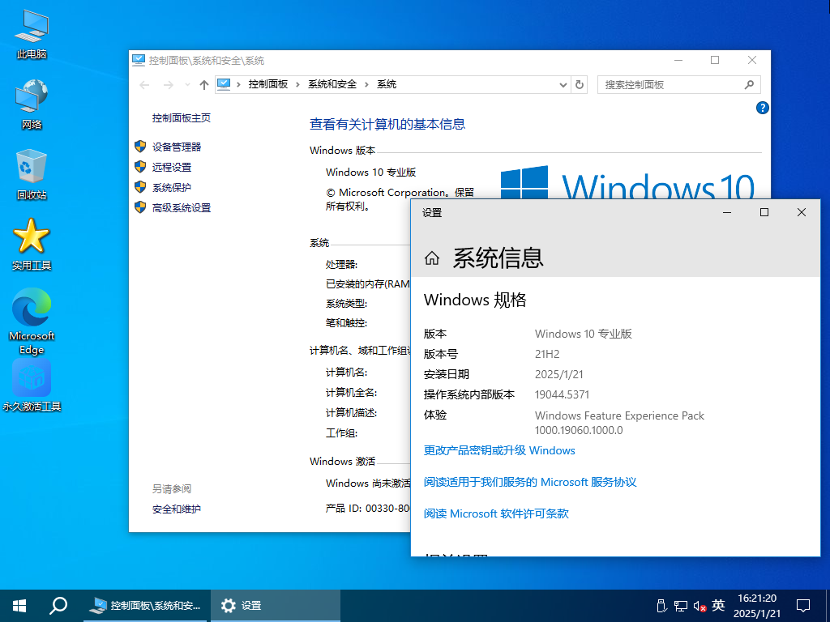Switch input language via 英 indicator
The width and height of the screenshot is (830, 622).
tap(718, 605)
